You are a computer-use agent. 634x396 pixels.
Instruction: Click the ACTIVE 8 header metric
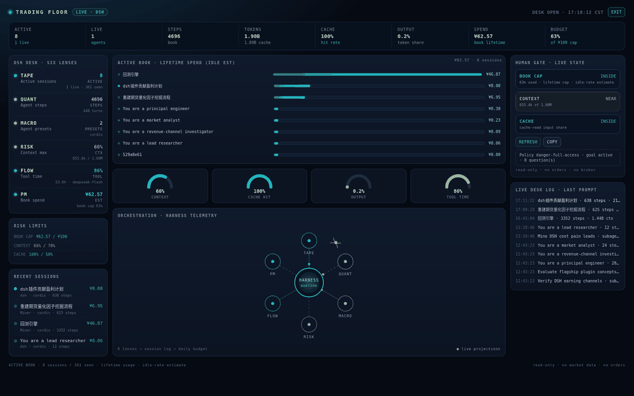tap(48, 36)
